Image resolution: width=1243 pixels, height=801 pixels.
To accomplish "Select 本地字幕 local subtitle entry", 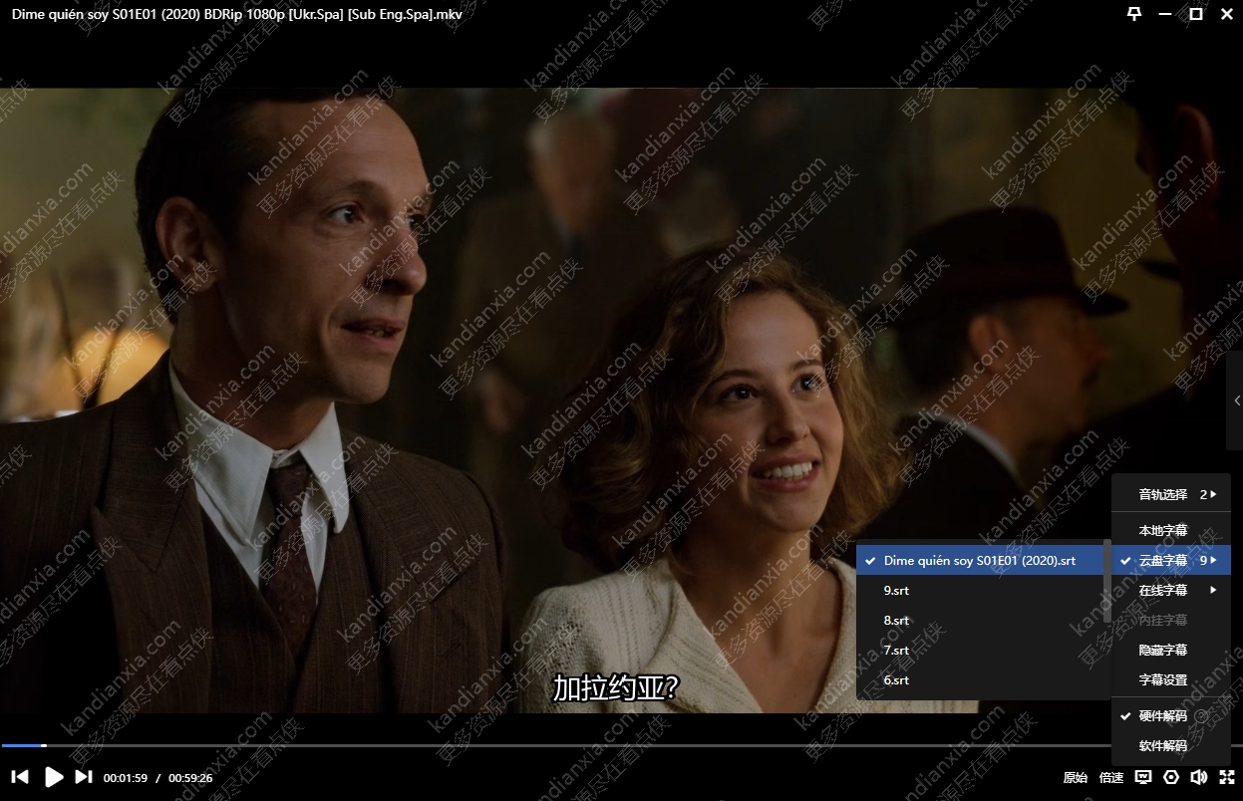I will [1162, 530].
